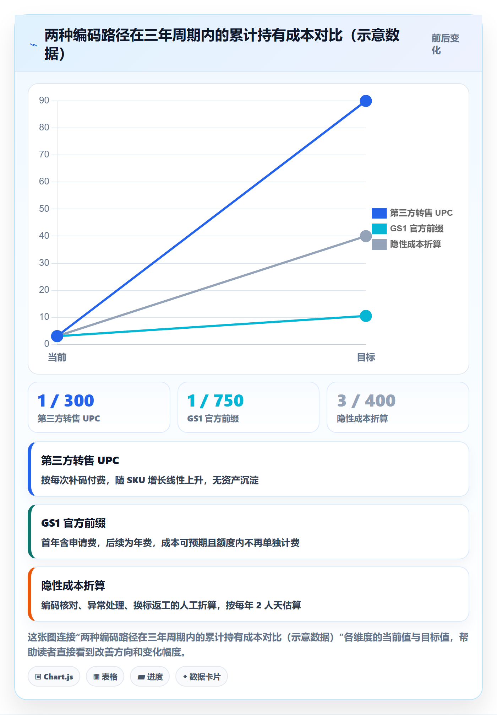Click the 目标 x-axis label
Image resolution: width=497 pixels, height=715 pixels.
[366, 357]
